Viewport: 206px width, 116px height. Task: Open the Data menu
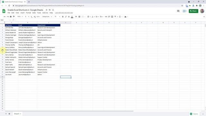pos(34,13)
